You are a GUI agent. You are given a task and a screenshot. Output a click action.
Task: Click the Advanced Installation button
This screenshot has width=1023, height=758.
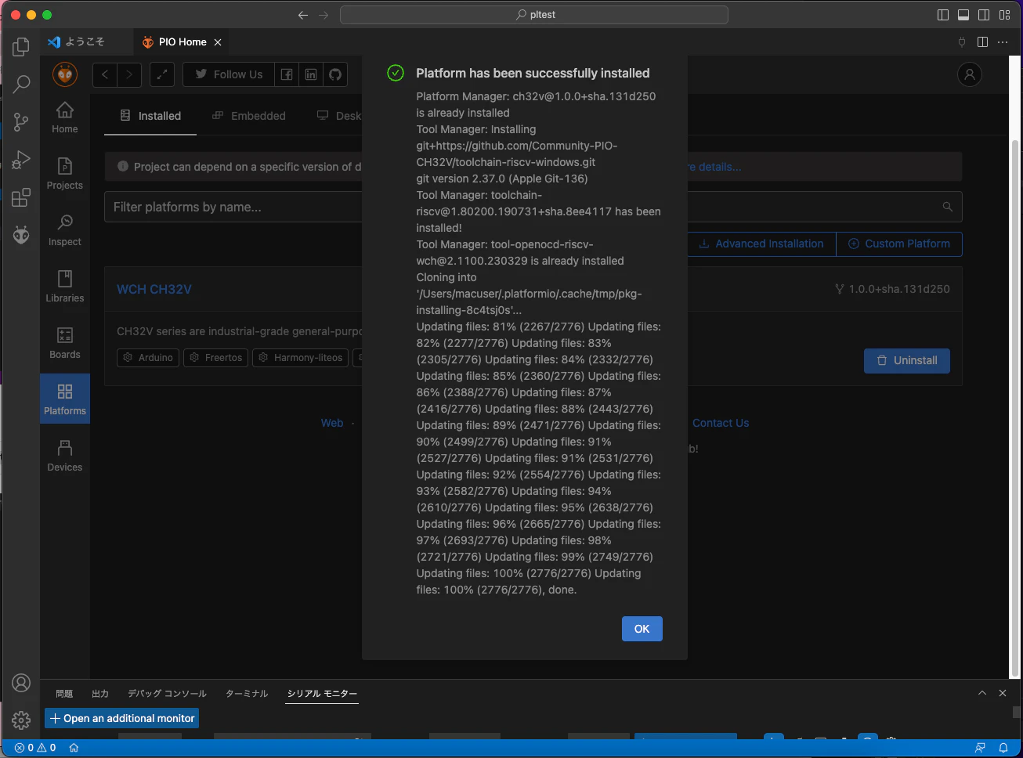pyautogui.click(x=761, y=244)
